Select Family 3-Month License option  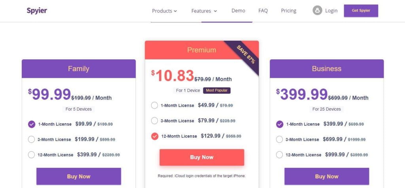pos(31,139)
